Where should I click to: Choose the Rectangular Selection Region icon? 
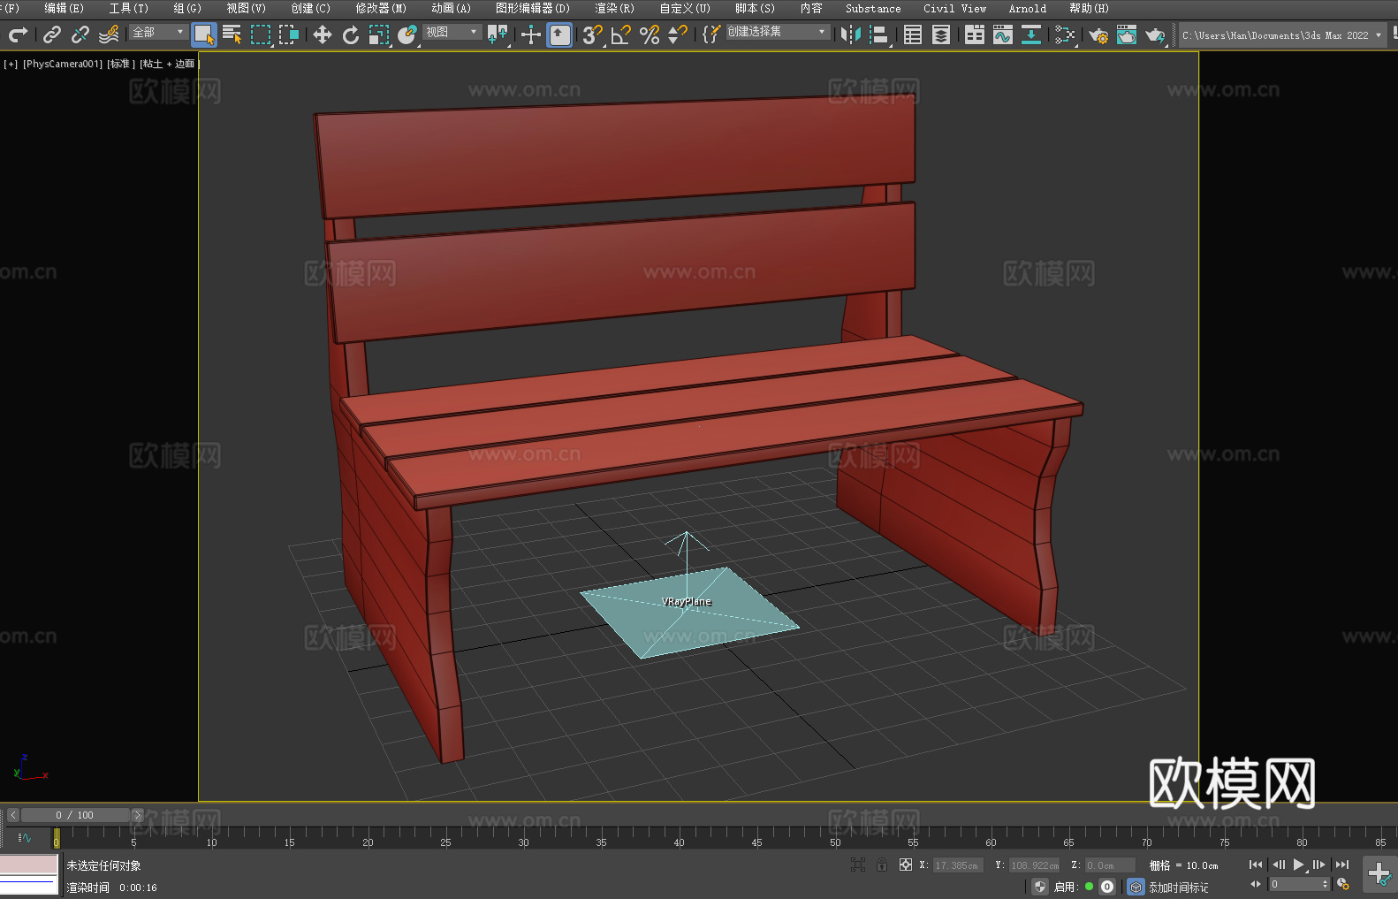(x=261, y=34)
